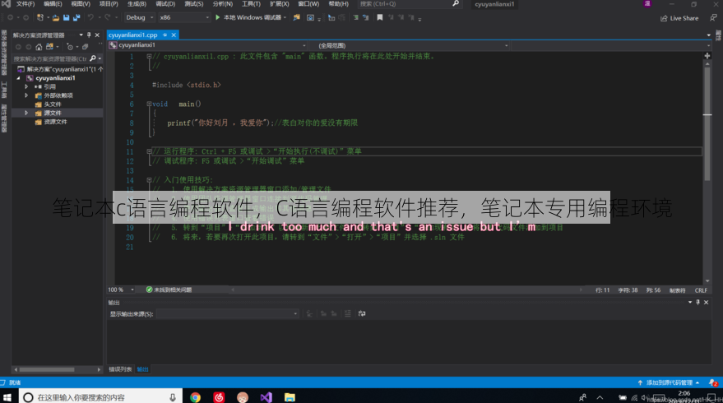Click the Solution Explorer Home icon

(x=39, y=47)
